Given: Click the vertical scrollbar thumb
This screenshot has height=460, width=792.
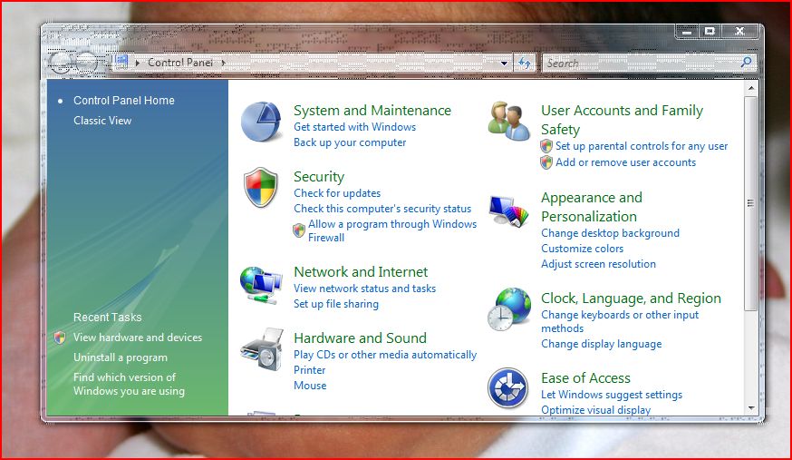Looking at the screenshot, I should coord(750,204).
